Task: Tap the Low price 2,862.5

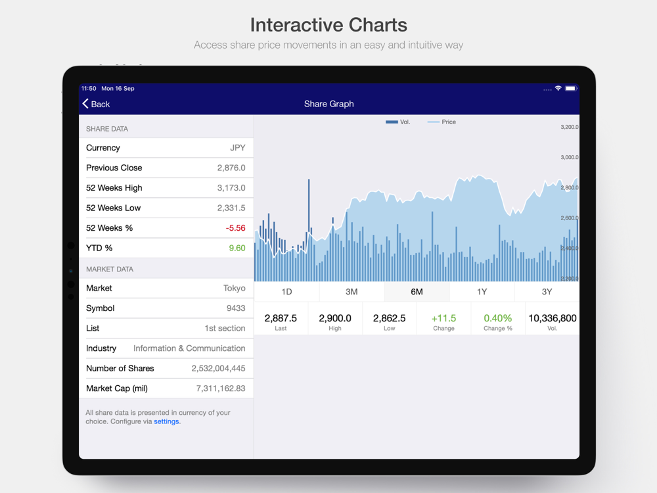Action: click(x=389, y=318)
